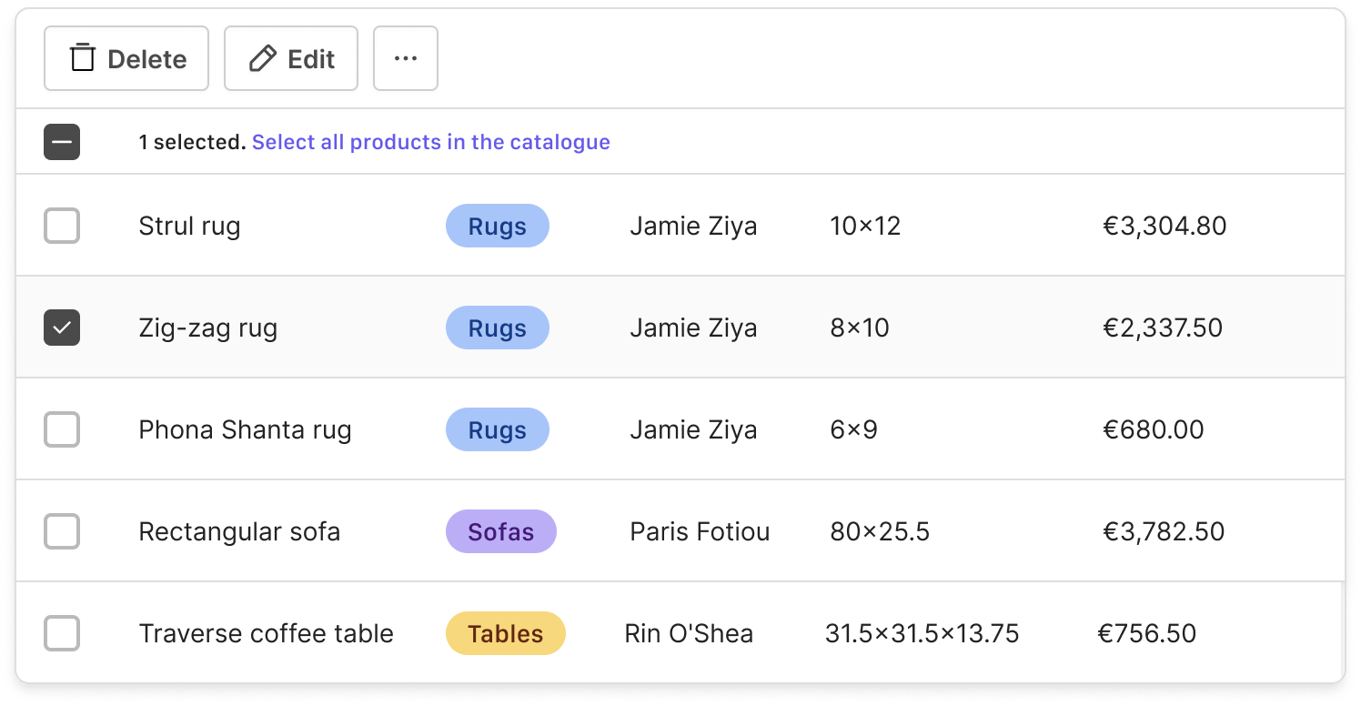
Task: Click the Rugs tag on Zig-zag rug
Action: 497,328
